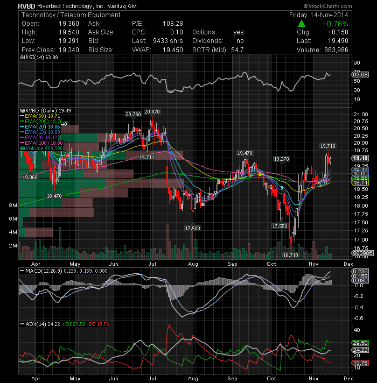Click the 19.710 November high annotation
377x383 pixels.
pyautogui.click(x=328, y=146)
